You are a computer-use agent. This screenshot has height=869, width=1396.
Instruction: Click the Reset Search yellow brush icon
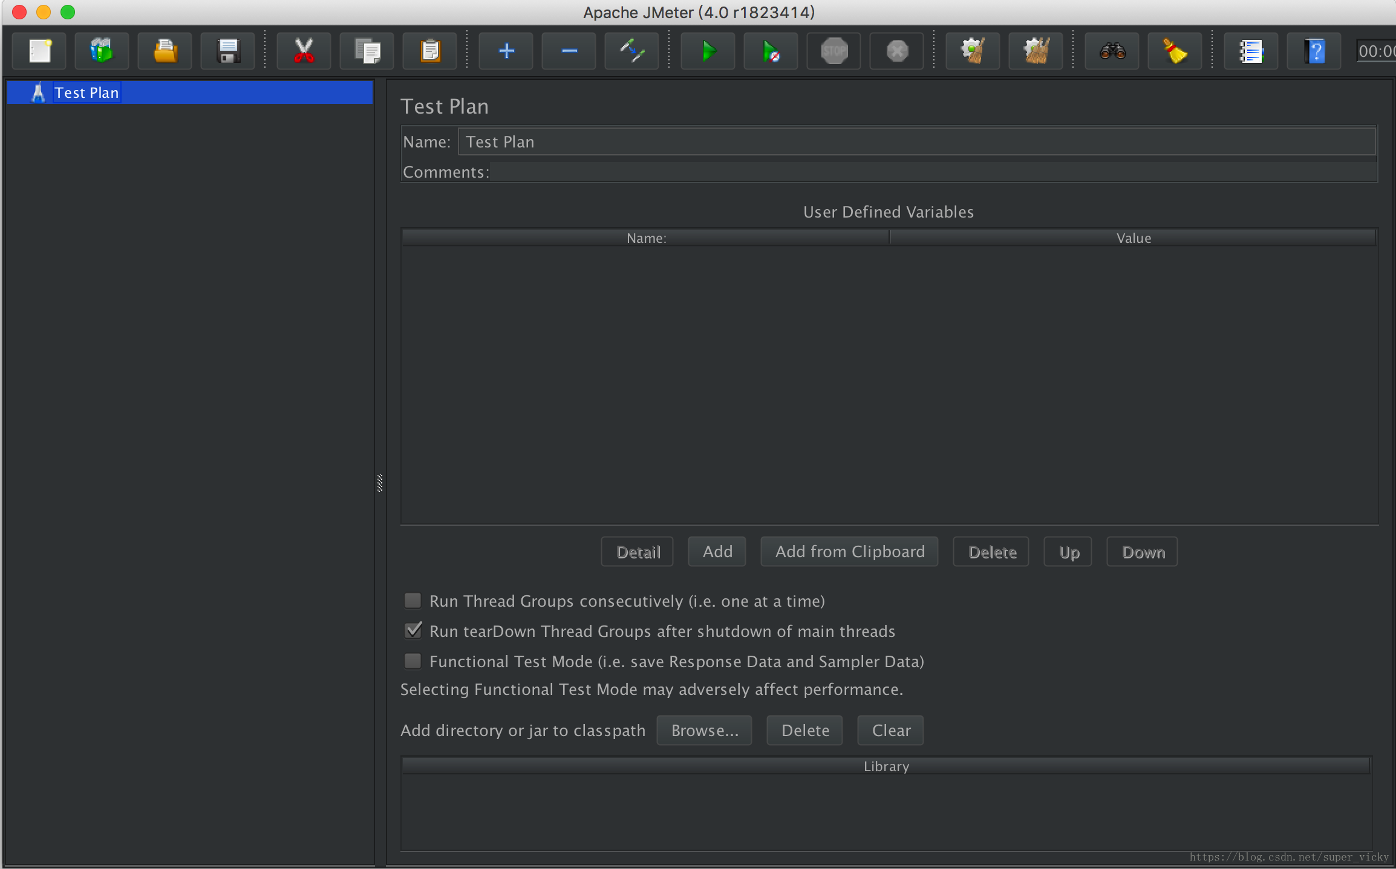tap(1175, 51)
